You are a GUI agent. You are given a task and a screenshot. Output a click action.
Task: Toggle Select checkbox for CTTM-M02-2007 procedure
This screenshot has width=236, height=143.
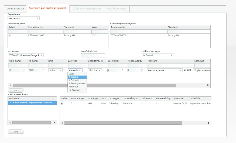click(10, 36)
